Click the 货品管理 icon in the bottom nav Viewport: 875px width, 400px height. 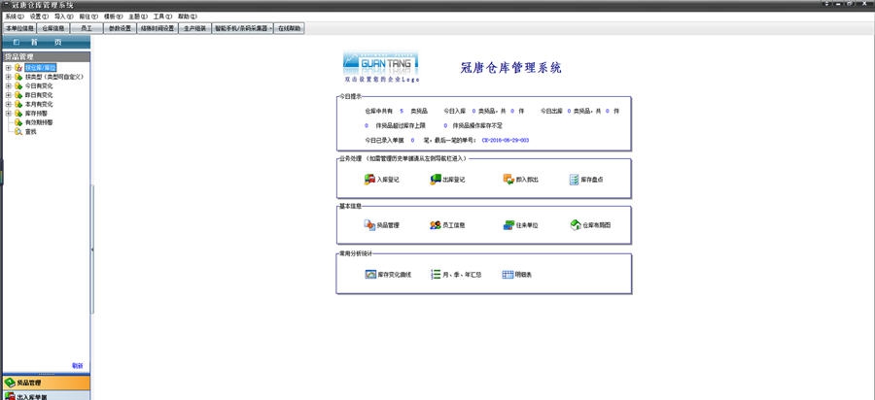[x=10, y=383]
